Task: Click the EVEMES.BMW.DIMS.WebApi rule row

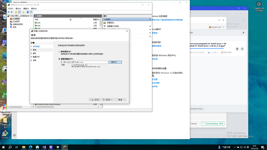Action: pos(67,104)
